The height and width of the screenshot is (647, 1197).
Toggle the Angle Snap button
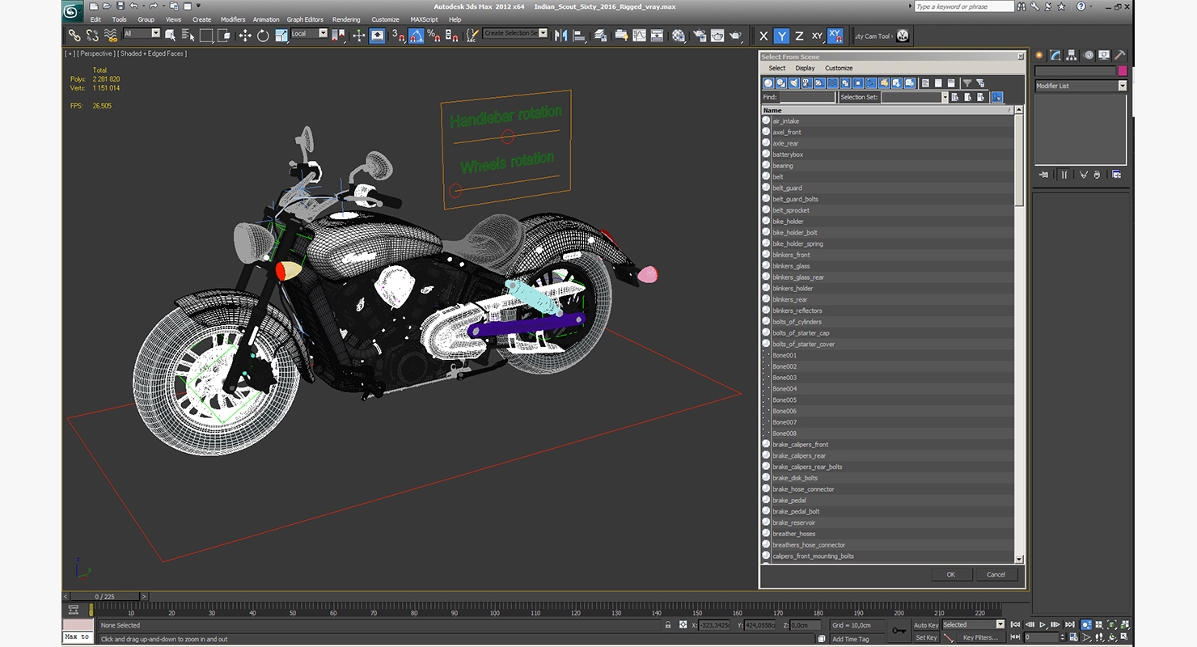(416, 36)
